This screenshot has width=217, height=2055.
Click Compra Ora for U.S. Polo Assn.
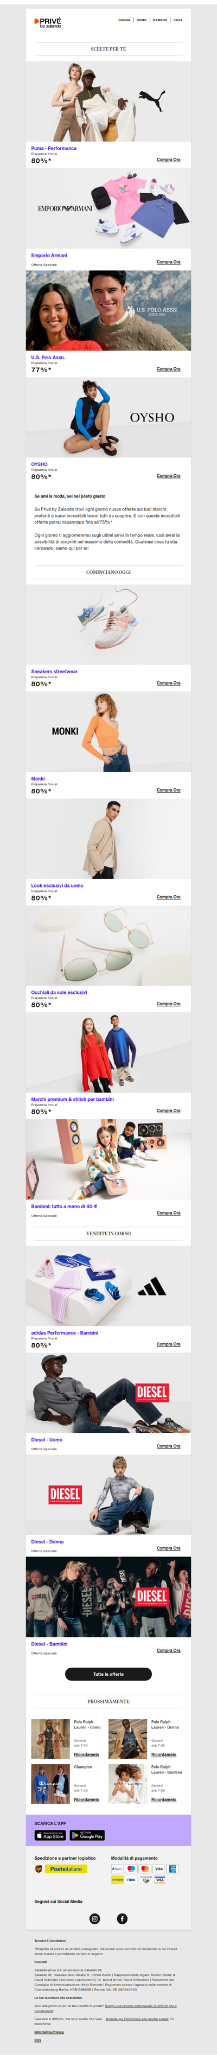tap(168, 368)
